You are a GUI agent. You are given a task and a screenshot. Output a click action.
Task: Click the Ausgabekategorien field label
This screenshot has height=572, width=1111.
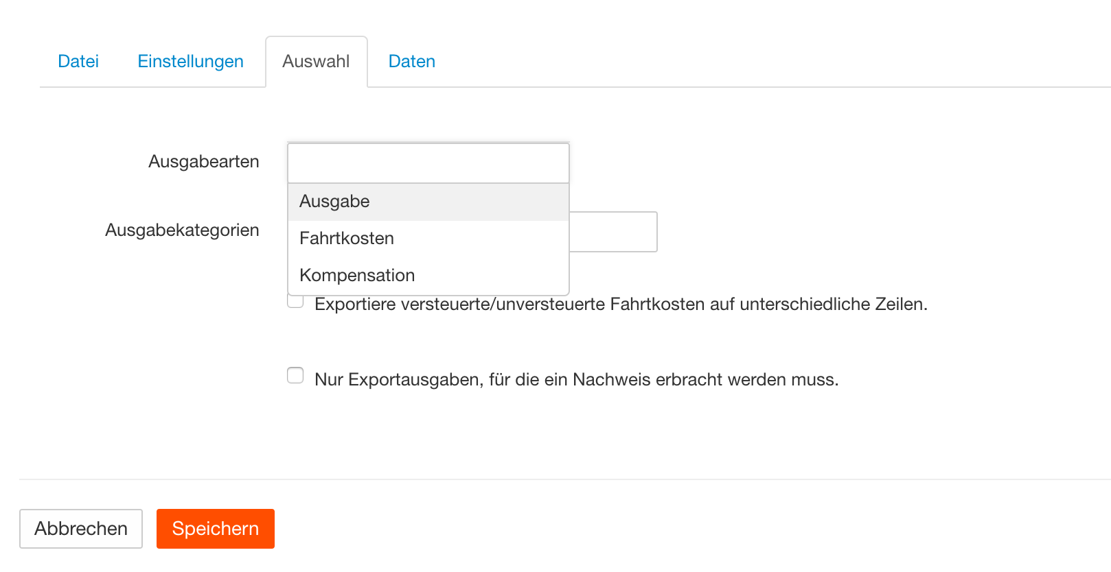182,230
